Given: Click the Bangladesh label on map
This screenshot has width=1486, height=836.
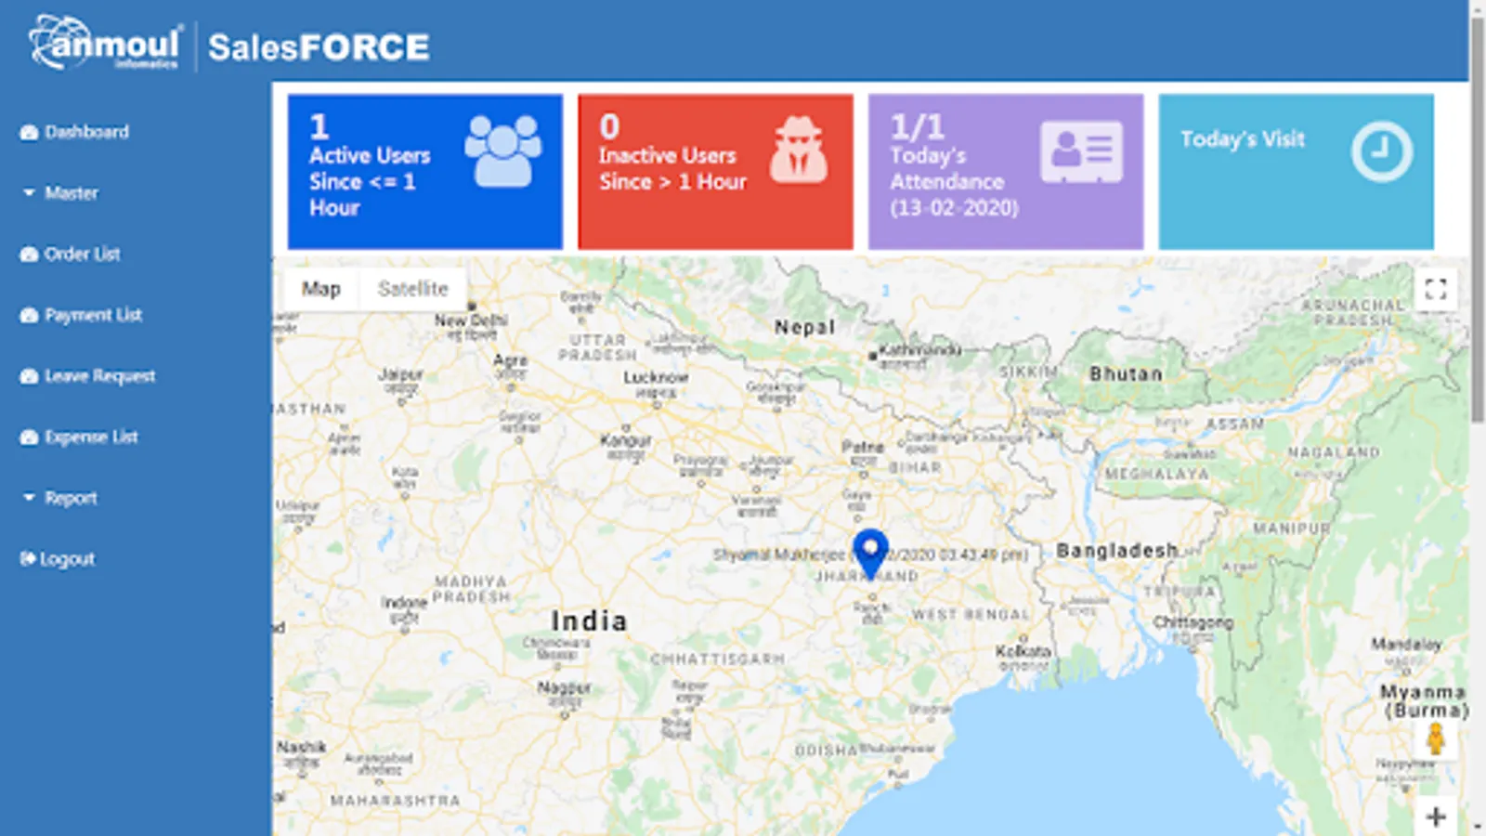Looking at the screenshot, I should 1116,551.
